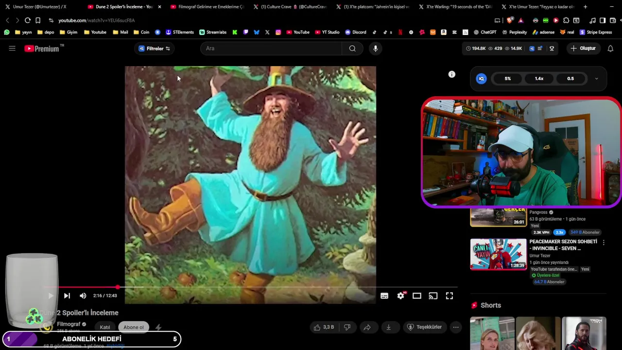This screenshot has width=622, height=350.
Task: Cast video to a TV device
Action: (x=433, y=296)
